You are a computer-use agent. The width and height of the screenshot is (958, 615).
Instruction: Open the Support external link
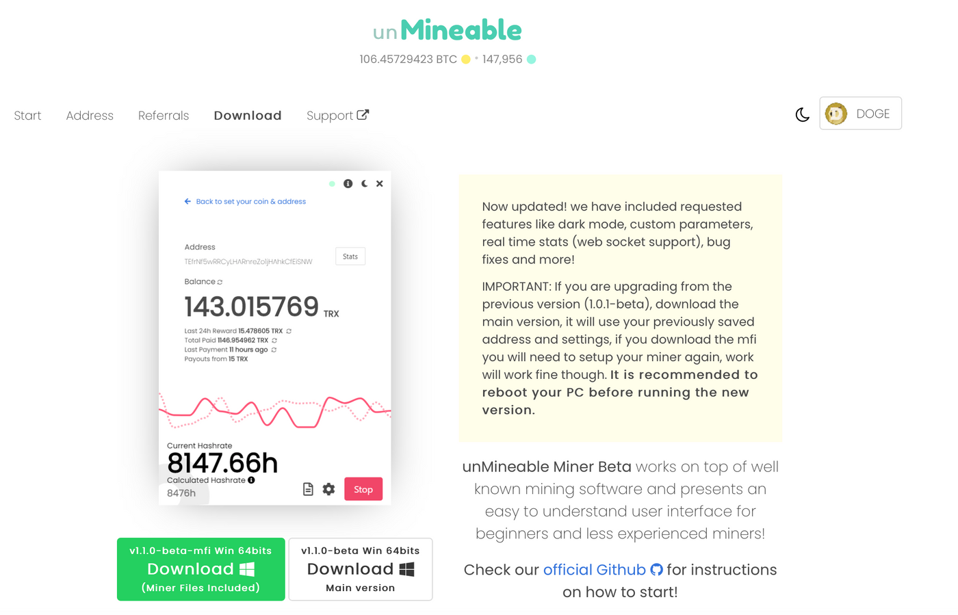(x=337, y=116)
